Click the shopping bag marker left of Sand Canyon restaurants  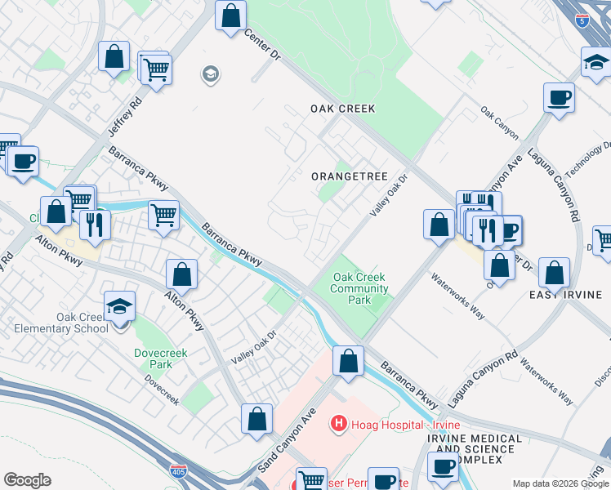(x=439, y=225)
